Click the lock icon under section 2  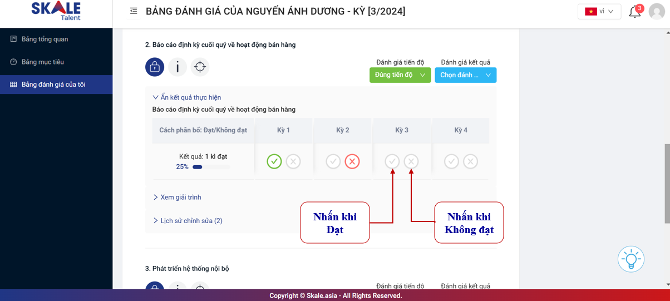tap(155, 67)
